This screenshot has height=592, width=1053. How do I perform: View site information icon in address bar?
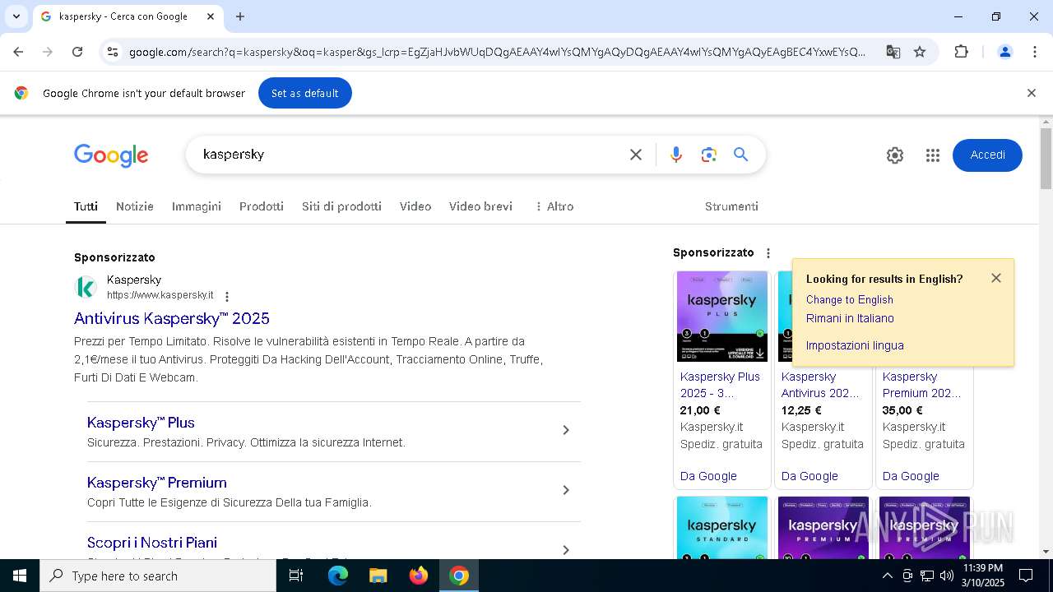(113, 52)
